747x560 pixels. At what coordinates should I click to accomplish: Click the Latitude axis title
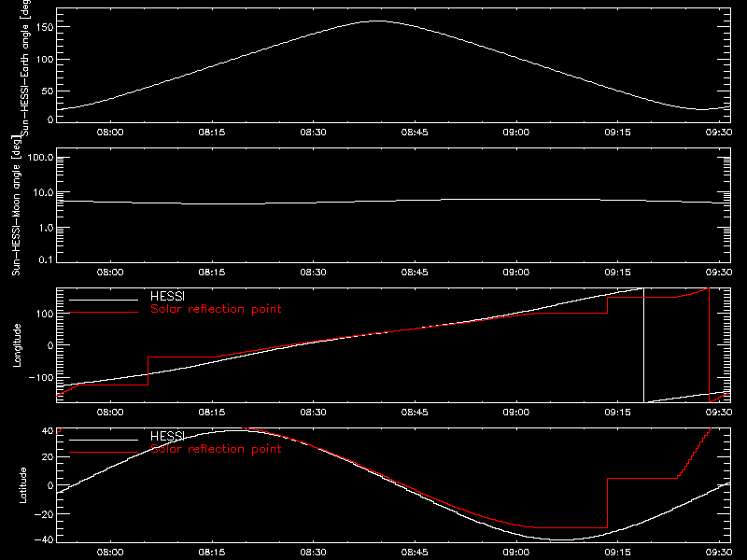pos(22,485)
